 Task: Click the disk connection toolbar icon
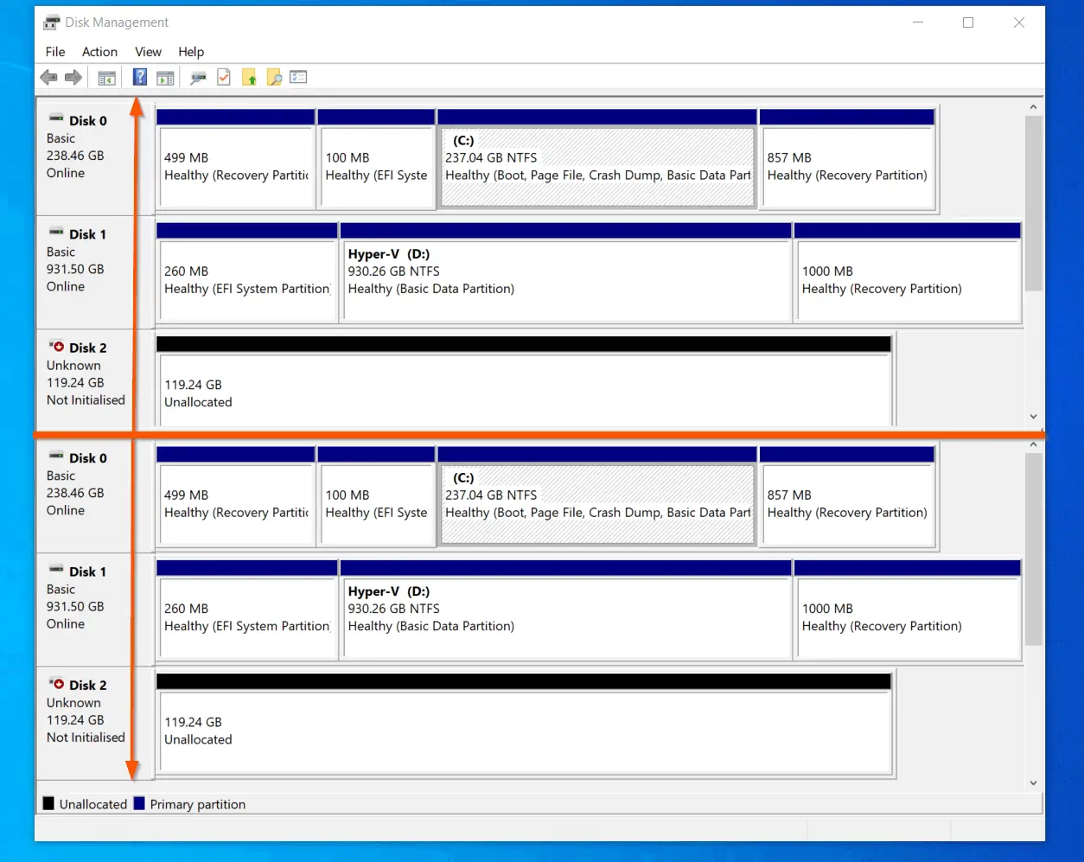pyautogui.click(x=199, y=78)
